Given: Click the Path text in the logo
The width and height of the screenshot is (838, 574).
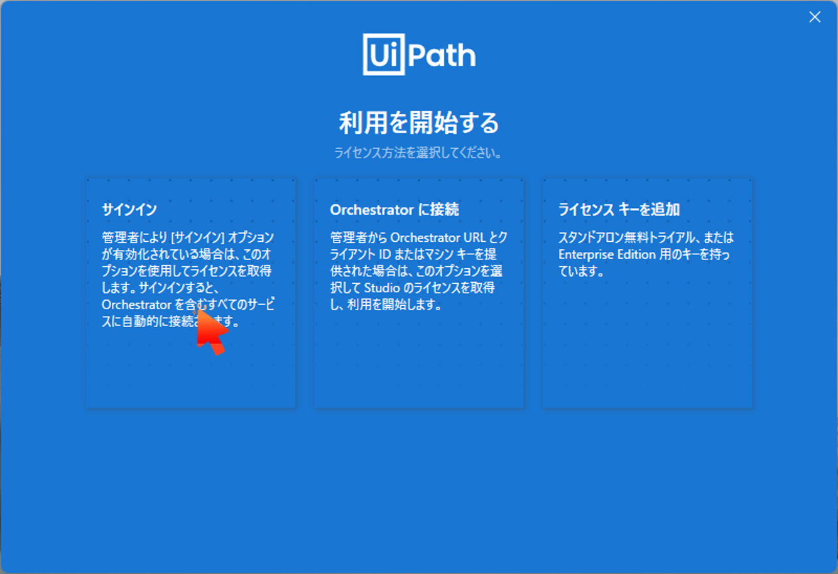Looking at the screenshot, I should coord(443,55).
